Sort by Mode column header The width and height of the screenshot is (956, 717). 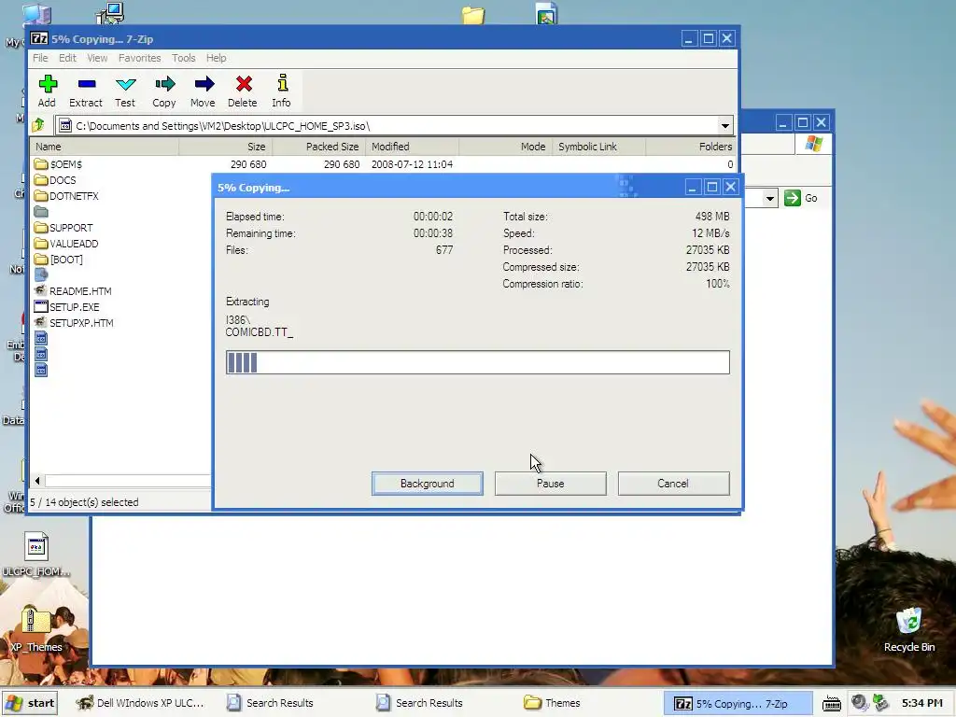point(505,147)
